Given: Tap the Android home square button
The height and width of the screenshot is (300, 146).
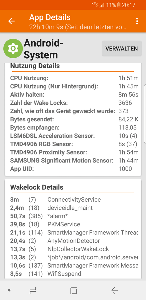Looking at the screenshot, I should click(x=74, y=291).
